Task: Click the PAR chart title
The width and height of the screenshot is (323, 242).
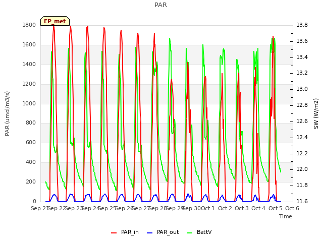Action: 160,5
